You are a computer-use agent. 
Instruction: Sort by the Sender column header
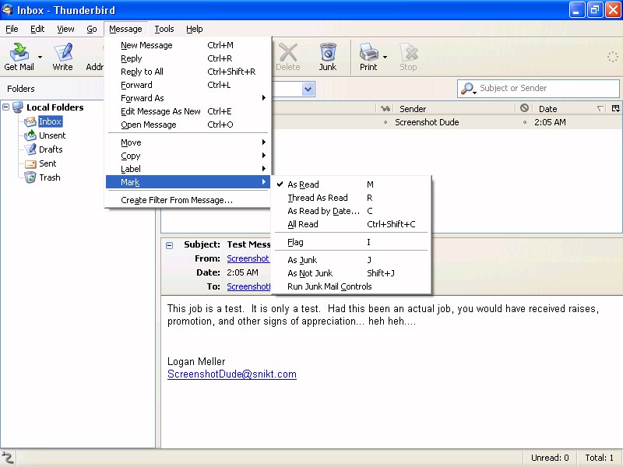tap(454, 108)
